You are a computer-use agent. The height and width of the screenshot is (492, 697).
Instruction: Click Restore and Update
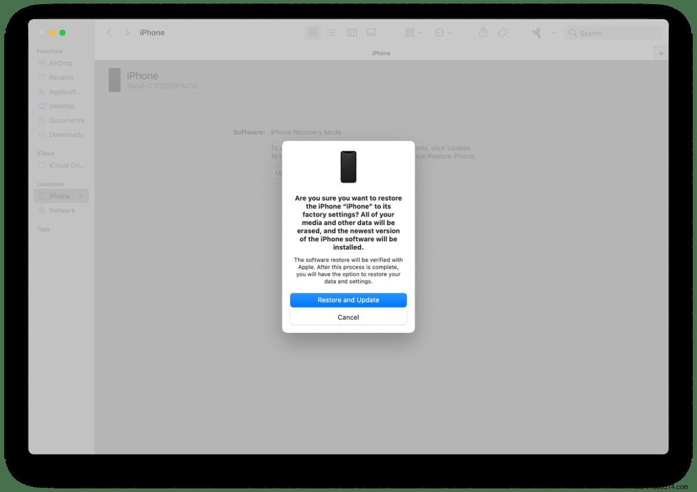coord(348,300)
